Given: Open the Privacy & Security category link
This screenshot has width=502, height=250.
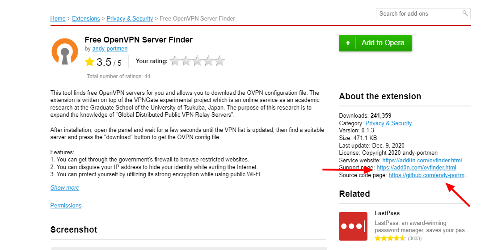Looking at the screenshot, I should coord(388,123).
